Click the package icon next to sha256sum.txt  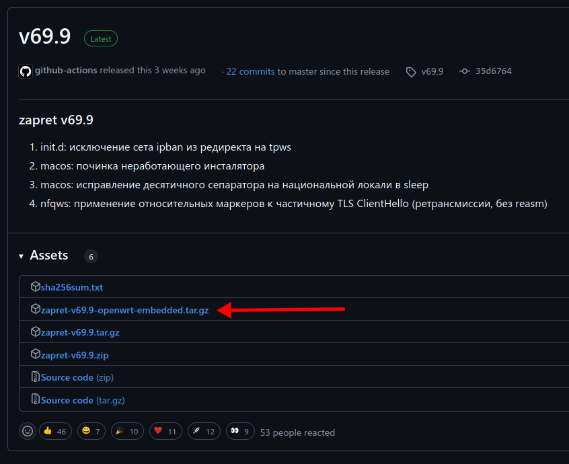click(35, 286)
